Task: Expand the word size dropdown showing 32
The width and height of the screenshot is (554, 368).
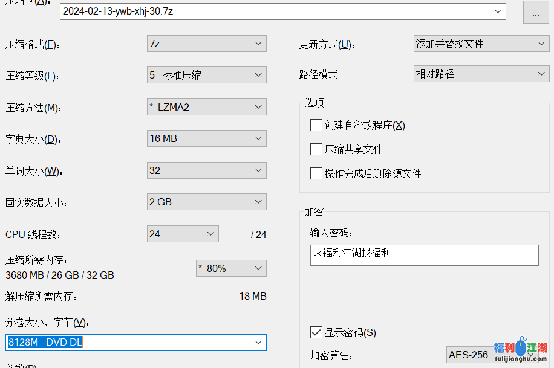Action: [259, 170]
